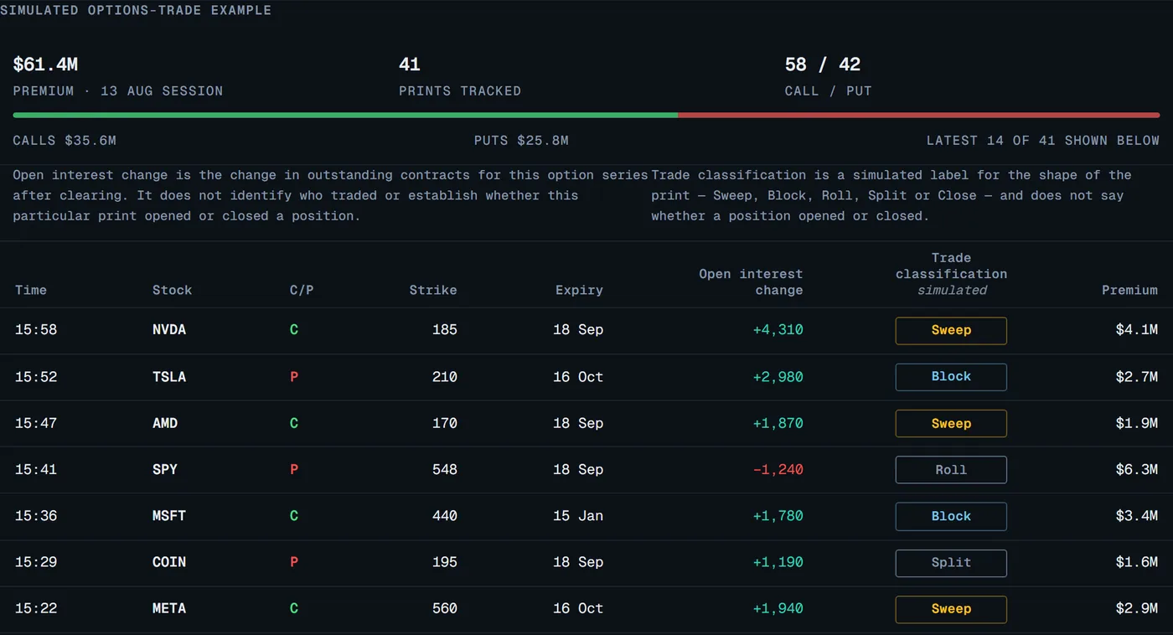The image size is (1173, 635).
Task: Select the COIN ticker
Action: [x=169, y=562]
